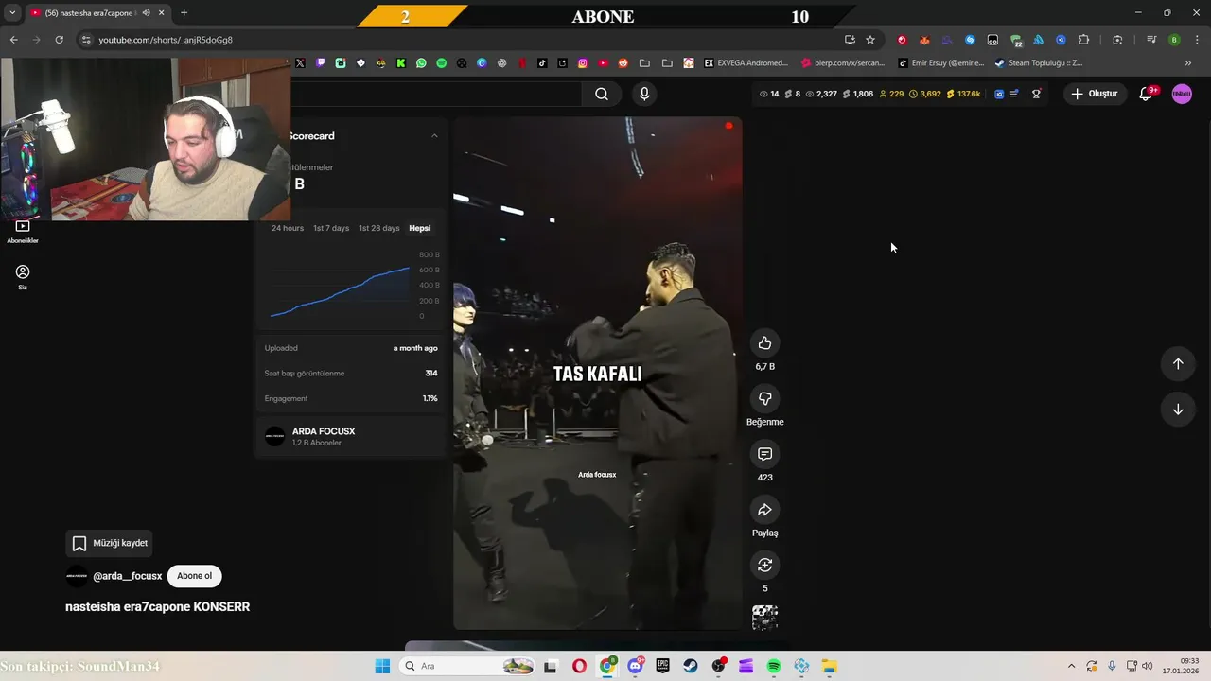The height and width of the screenshot is (681, 1211).
Task: Open Steam from the taskbar
Action: 691,666
